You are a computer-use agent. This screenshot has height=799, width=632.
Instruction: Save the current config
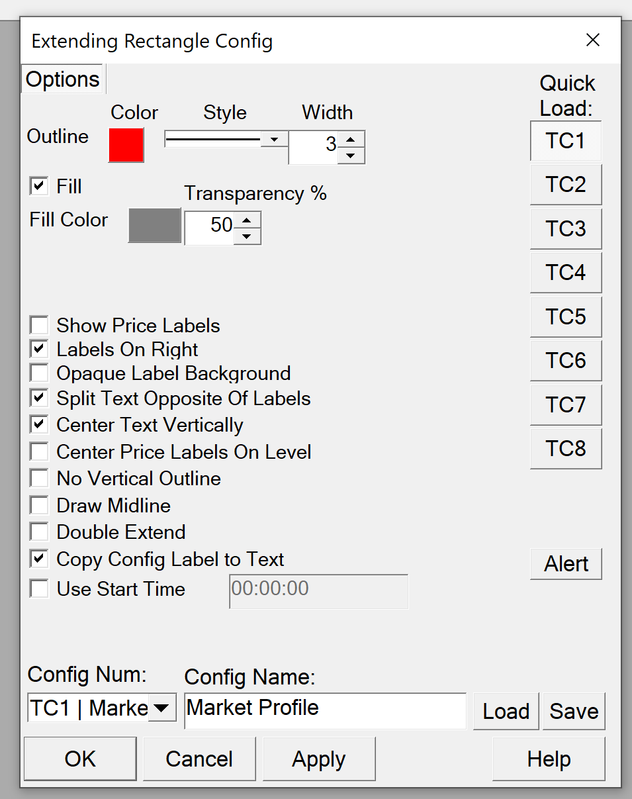click(x=574, y=711)
